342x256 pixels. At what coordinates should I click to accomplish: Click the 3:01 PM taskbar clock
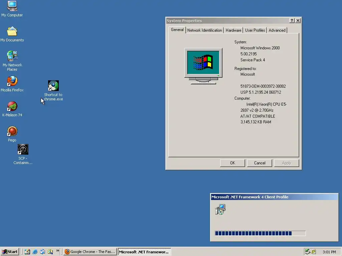tap(329, 252)
